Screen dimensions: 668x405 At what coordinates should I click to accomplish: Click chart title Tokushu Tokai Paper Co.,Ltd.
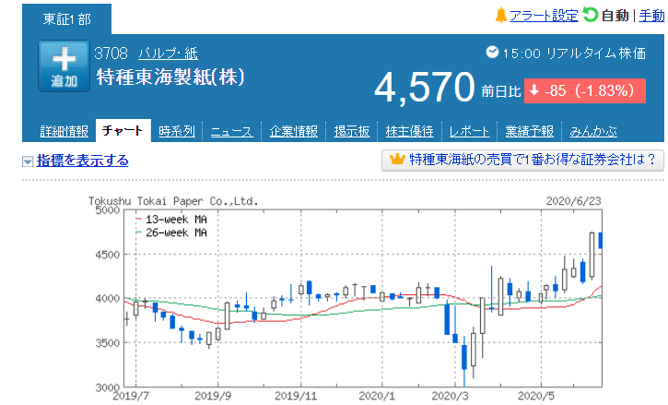(x=173, y=201)
